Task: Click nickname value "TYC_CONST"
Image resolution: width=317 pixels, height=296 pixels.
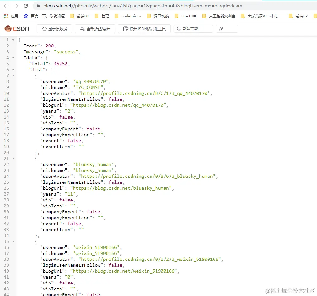Action: pyautogui.click(x=88, y=87)
